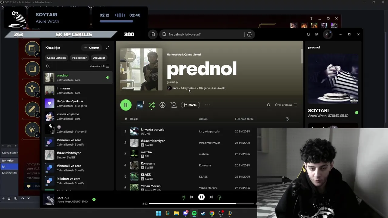388x218 pixels.
Task: Sort by Başlık column header
Action: click(134, 119)
